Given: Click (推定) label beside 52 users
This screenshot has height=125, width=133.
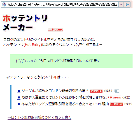Looking at the screenshot, I should tap(108, 91).
